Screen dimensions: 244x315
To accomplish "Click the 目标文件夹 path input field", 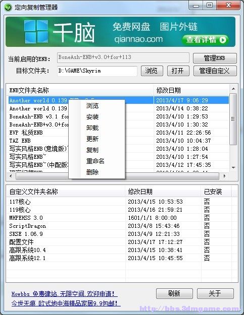I will (x=97, y=71).
